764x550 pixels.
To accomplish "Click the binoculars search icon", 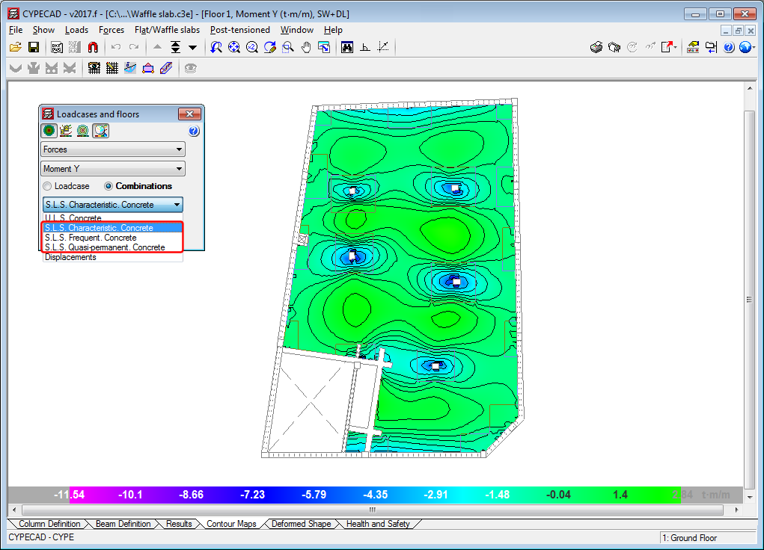I will (x=347, y=47).
